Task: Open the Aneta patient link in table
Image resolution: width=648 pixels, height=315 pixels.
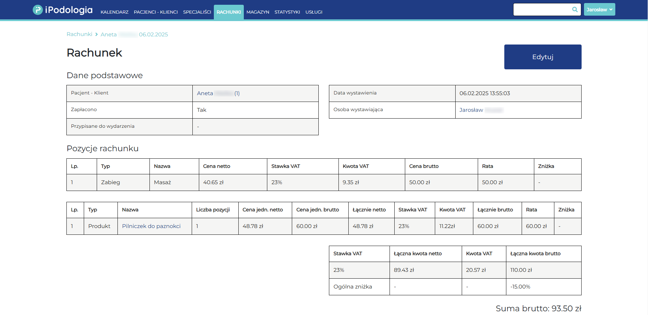Action: [x=218, y=93]
